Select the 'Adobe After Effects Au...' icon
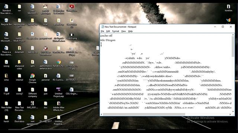 coord(59,106)
